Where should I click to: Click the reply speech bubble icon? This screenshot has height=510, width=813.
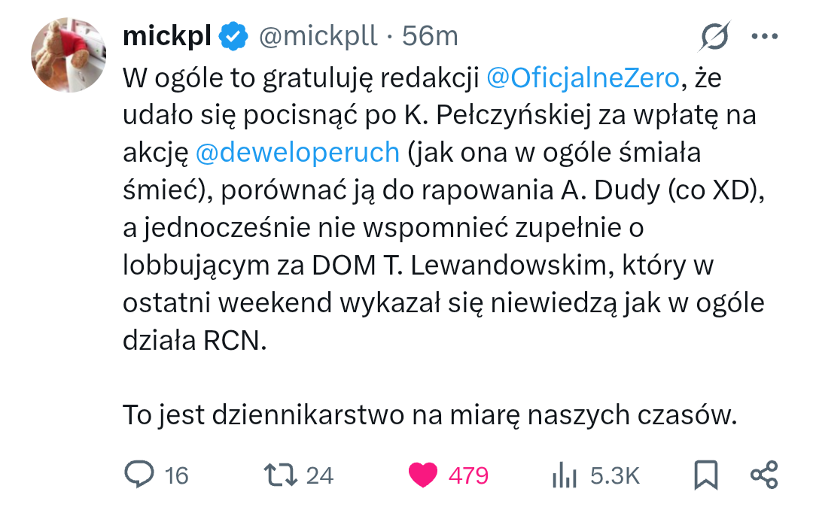[x=138, y=475]
